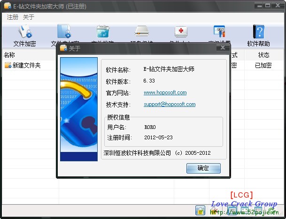The width and height of the screenshot is (286, 219).
Task: Open the www.hoposoft.com website link
Action: pyautogui.click(x=165, y=92)
